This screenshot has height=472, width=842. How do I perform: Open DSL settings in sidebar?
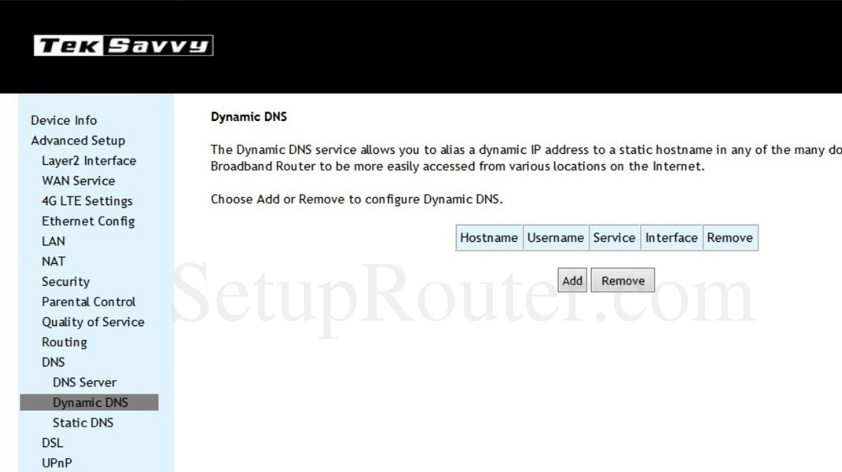point(52,443)
